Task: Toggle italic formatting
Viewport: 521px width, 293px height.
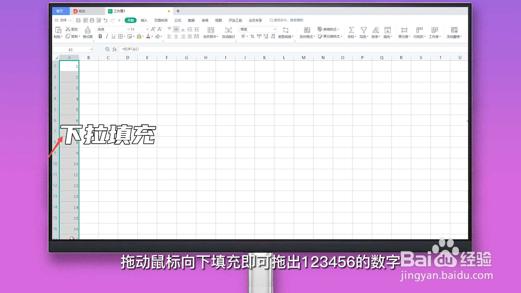Action: (x=107, y=36)
